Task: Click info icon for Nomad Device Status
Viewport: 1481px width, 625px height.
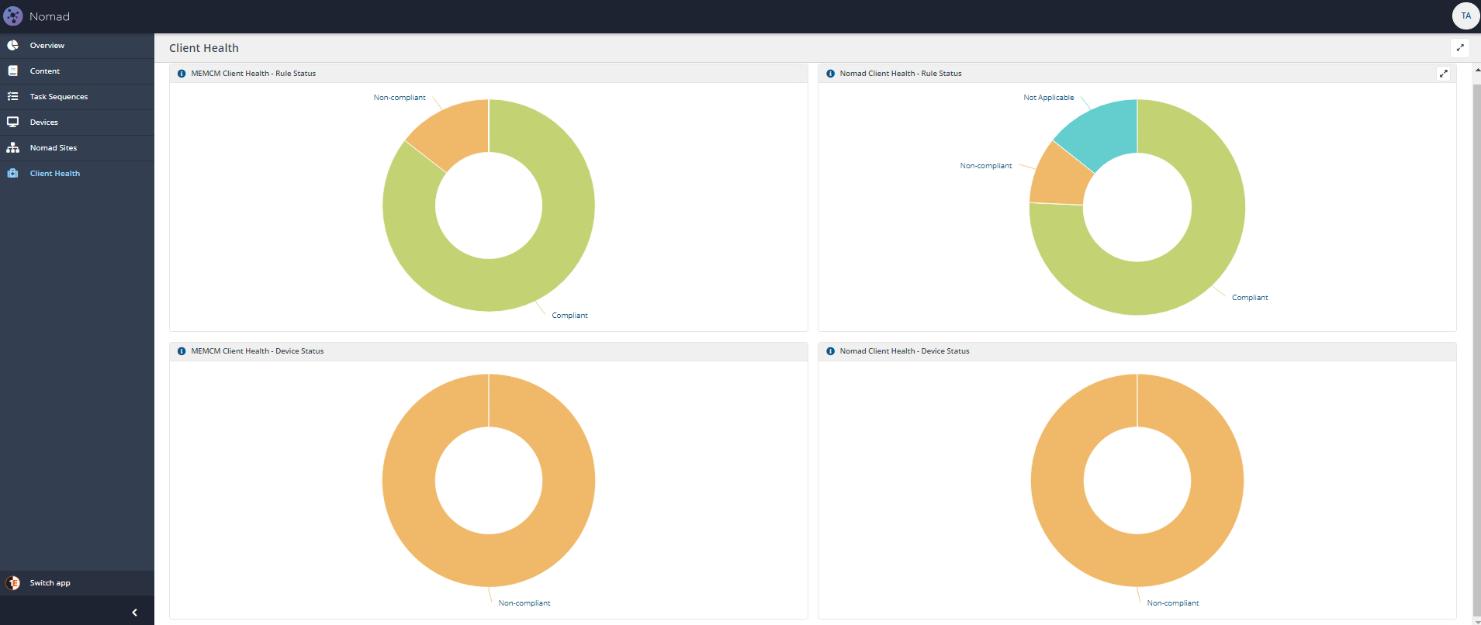Action: click(830, 351)
